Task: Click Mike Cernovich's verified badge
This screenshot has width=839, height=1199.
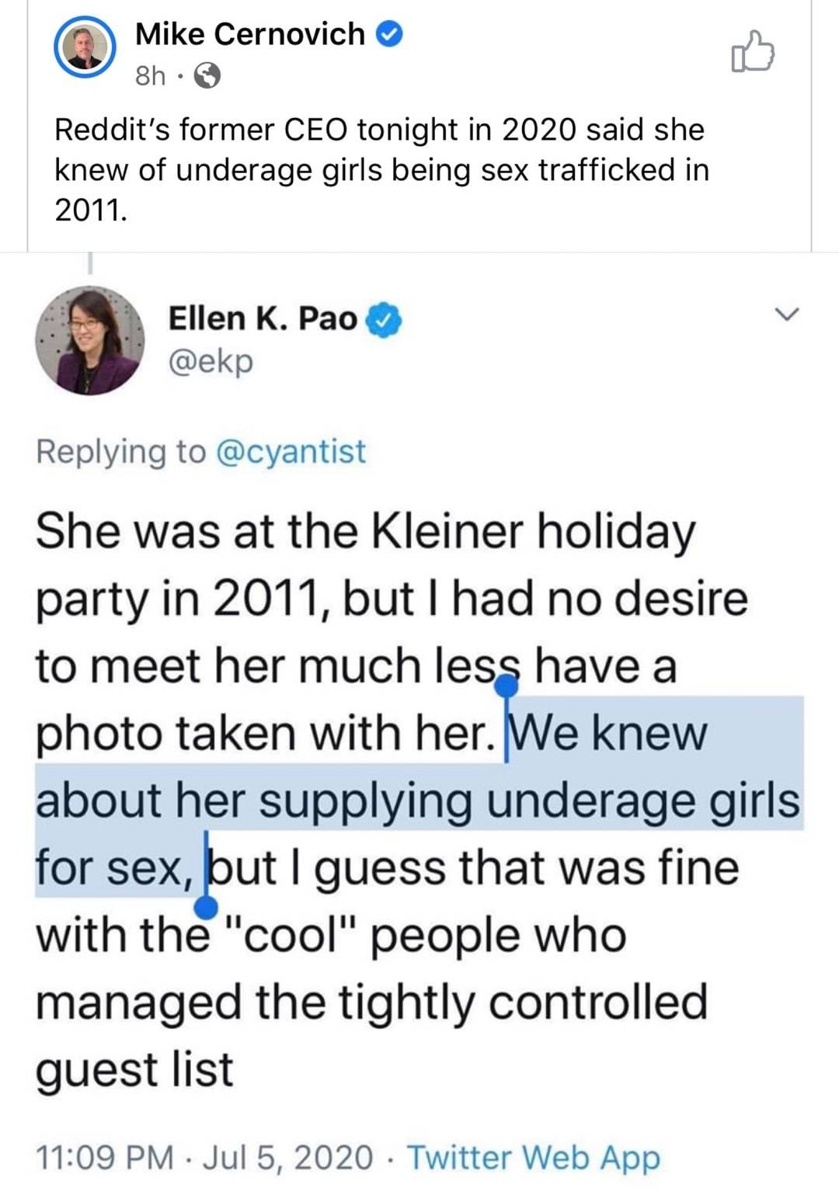Action: point(389,35)
